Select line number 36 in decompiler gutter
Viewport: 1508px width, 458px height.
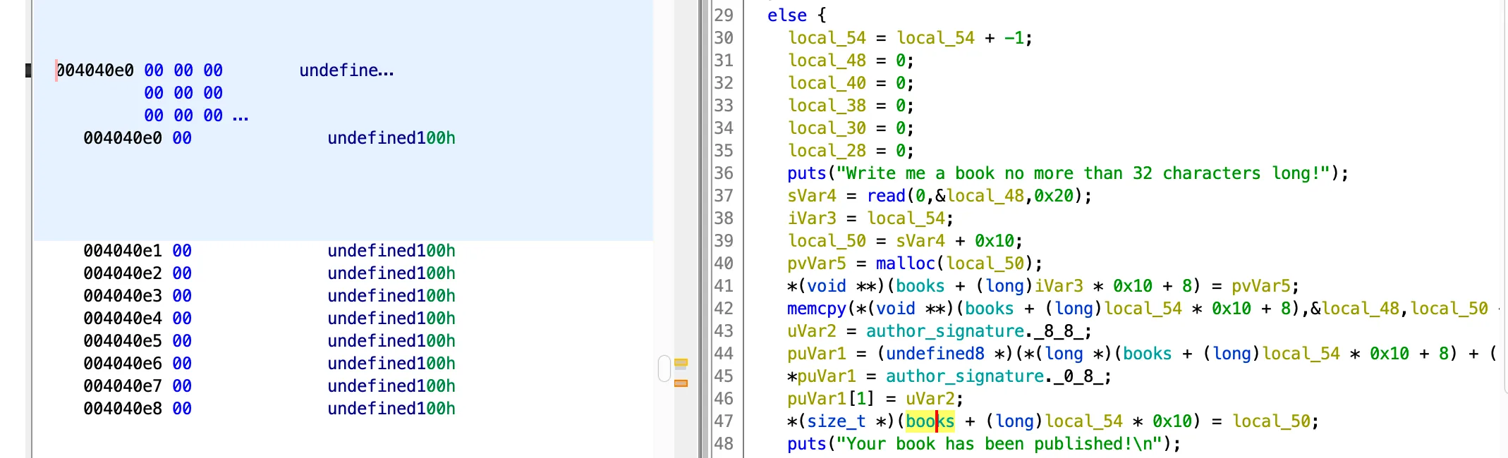pos(724,173)
